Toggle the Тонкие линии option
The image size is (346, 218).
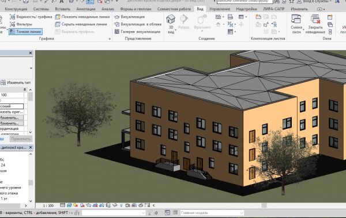pyautogui.click(x=25, y=32)
